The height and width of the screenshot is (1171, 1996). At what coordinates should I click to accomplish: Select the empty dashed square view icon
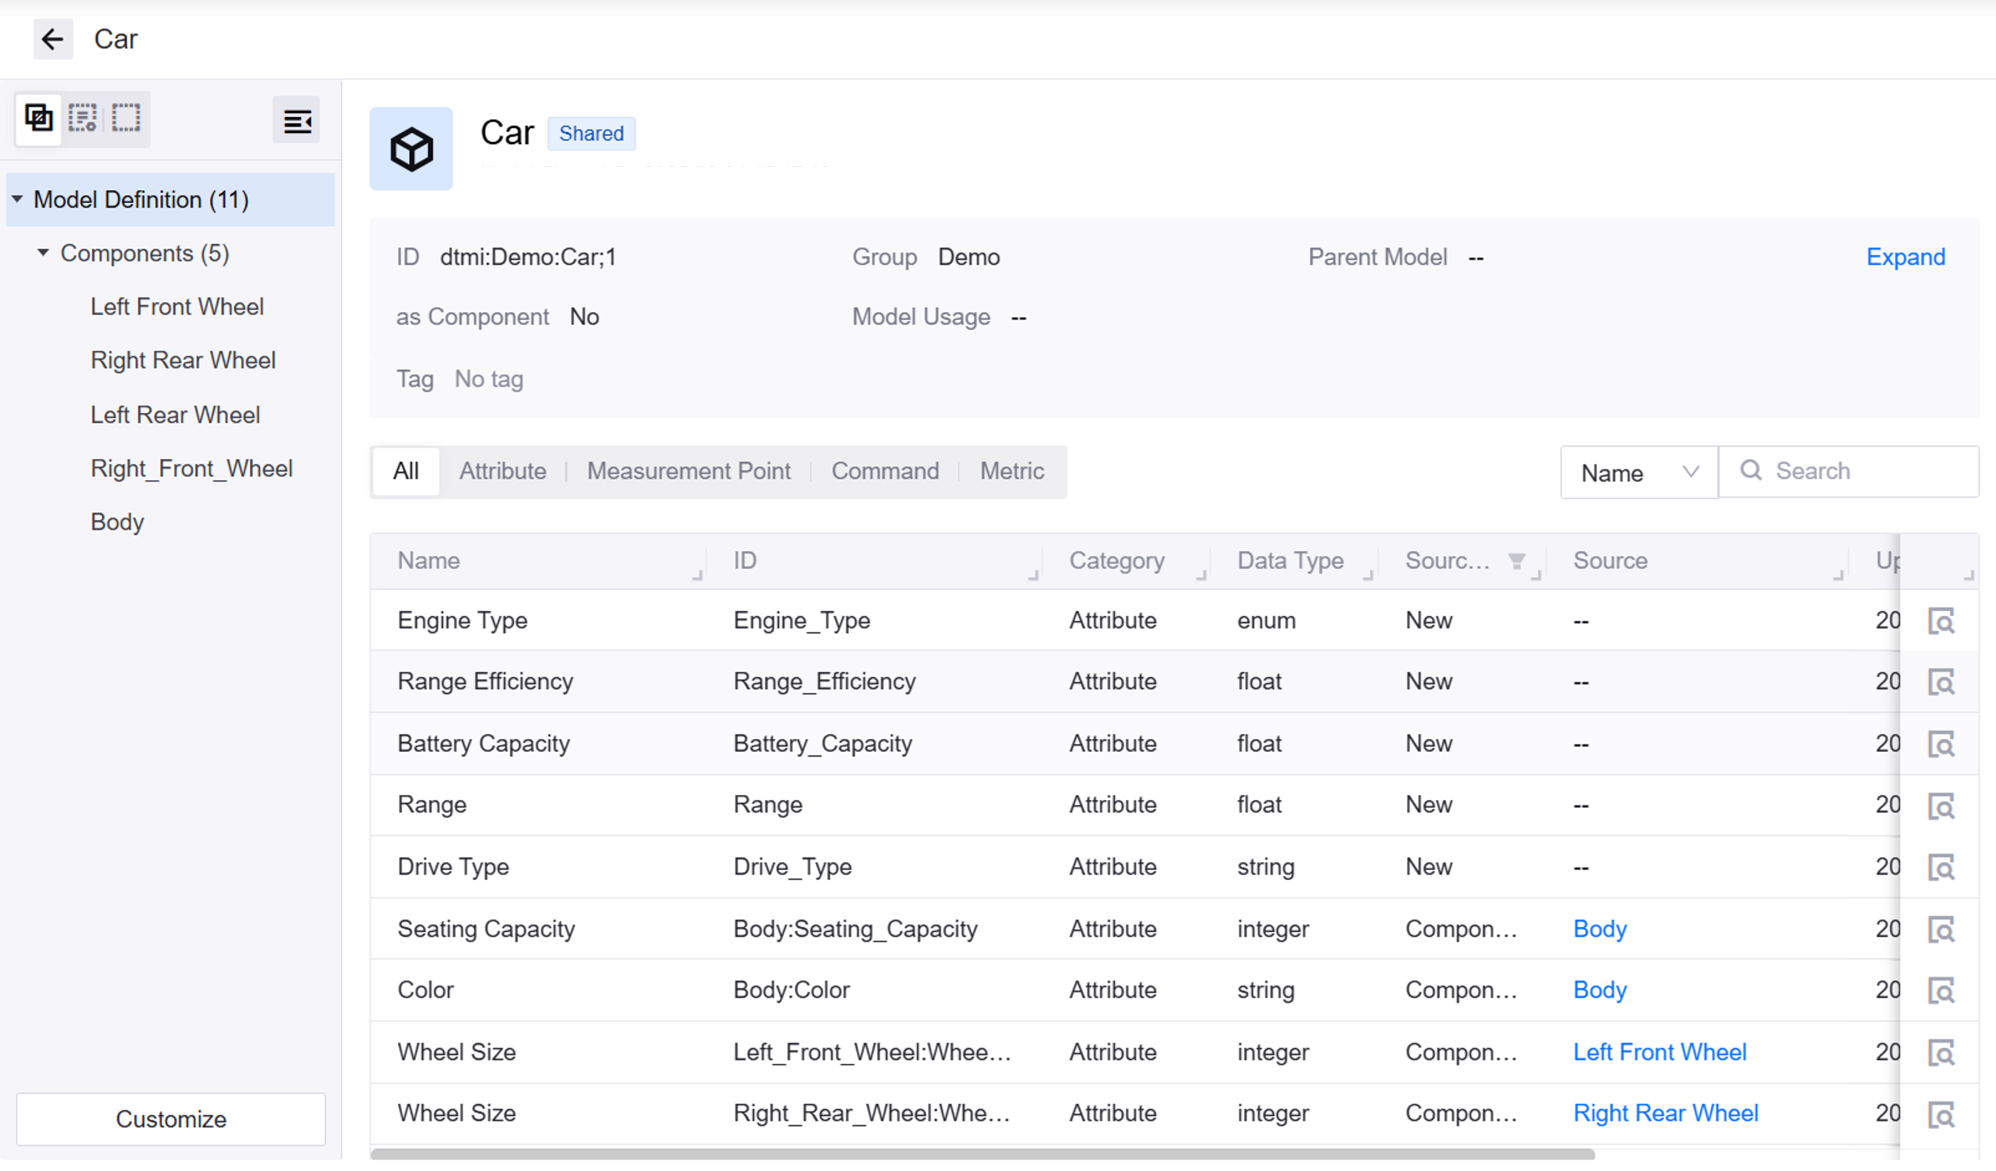126,119
